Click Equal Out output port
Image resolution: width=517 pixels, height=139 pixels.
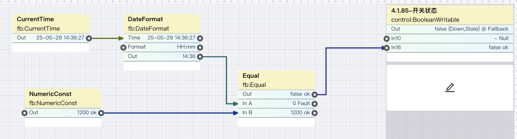pyautogui.click(x=315, y=95)
